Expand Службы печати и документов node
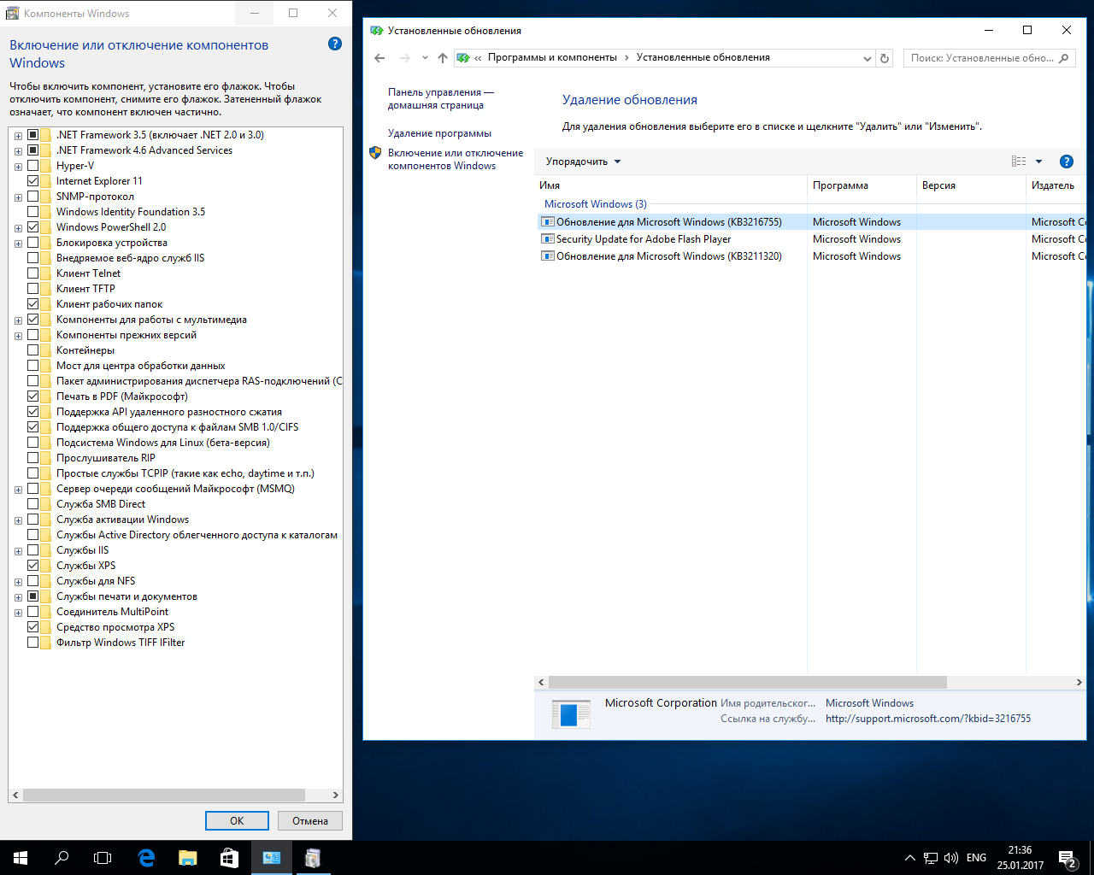The width and height of the screenshot is (1094, 875). click(x=18, y=597)
